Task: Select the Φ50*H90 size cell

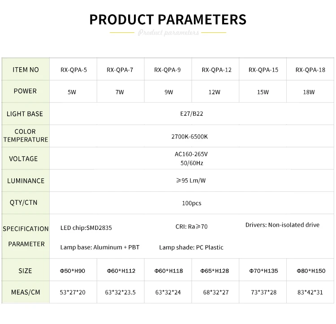Action: (x=73, y=271)
